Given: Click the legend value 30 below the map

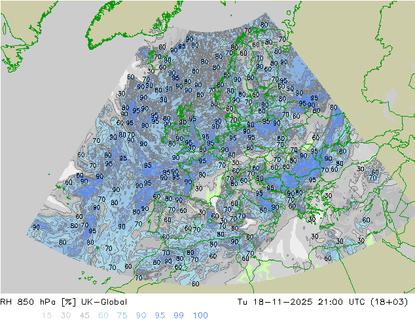Looking at the screenshot, I should pos(65,316).
